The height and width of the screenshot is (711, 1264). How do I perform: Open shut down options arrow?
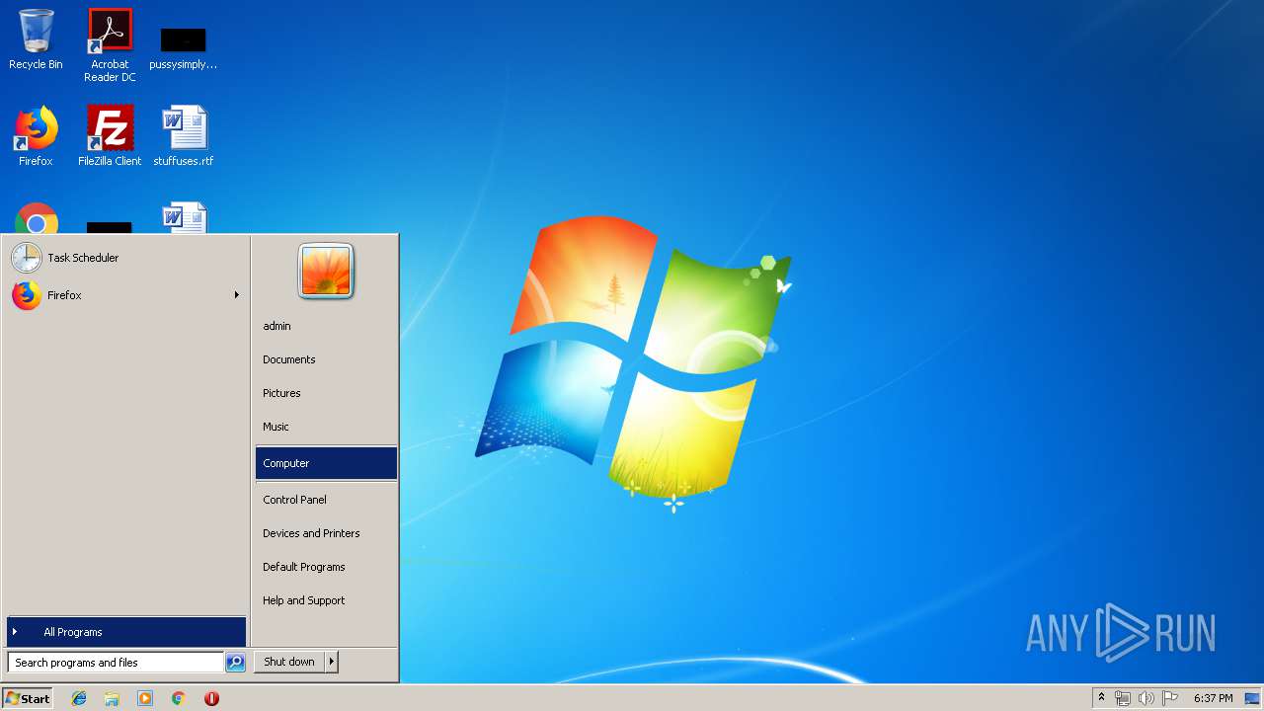(332, 662)
